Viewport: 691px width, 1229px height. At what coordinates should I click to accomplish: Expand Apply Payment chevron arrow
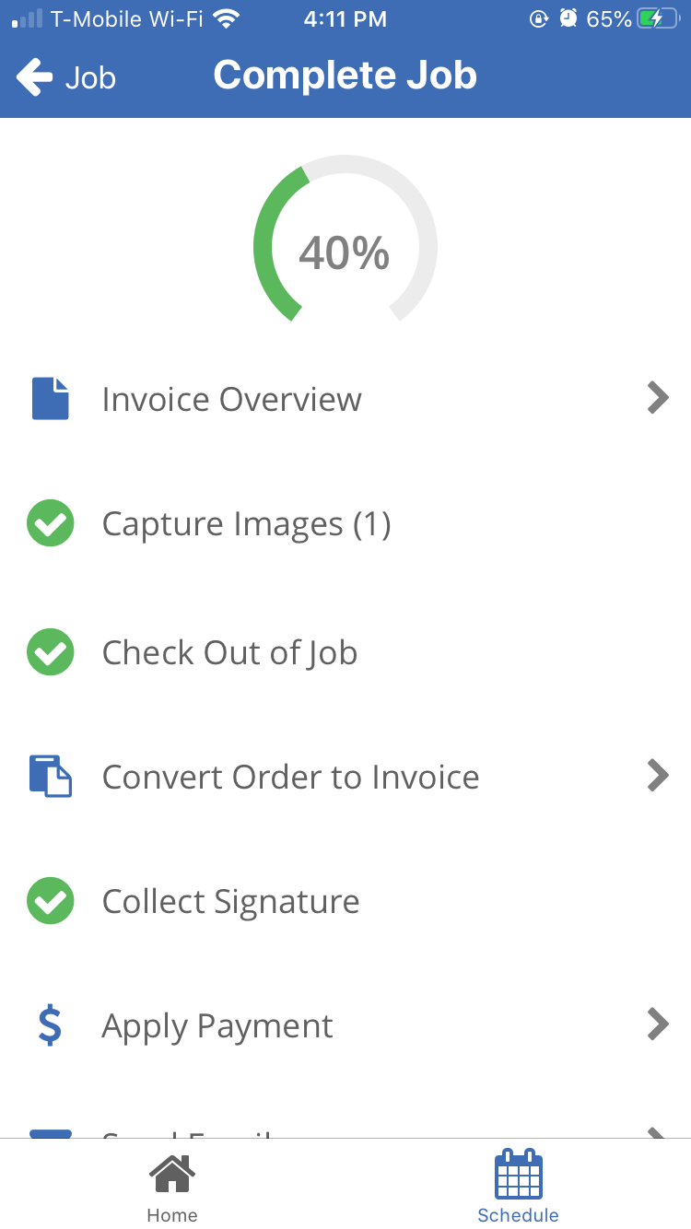pos(657,1024)
